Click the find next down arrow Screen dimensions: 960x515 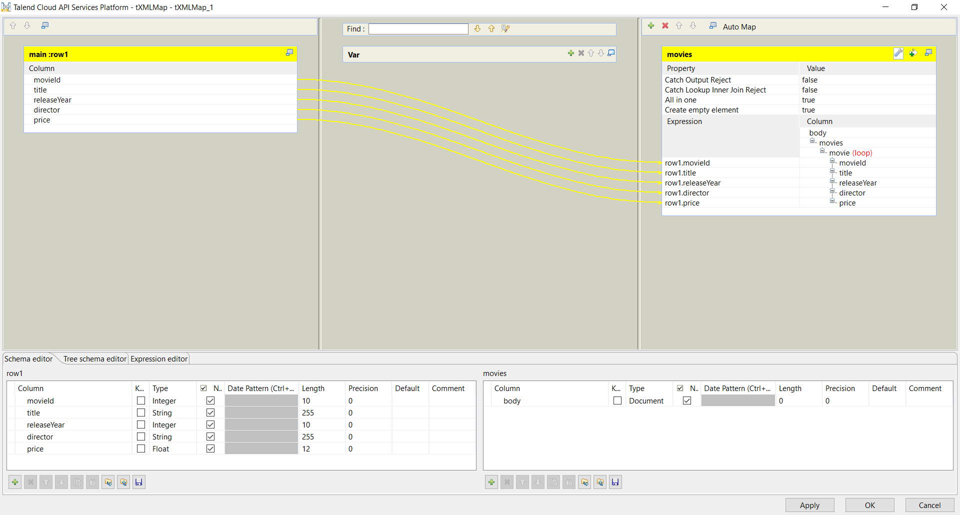(x=477, y=29)
